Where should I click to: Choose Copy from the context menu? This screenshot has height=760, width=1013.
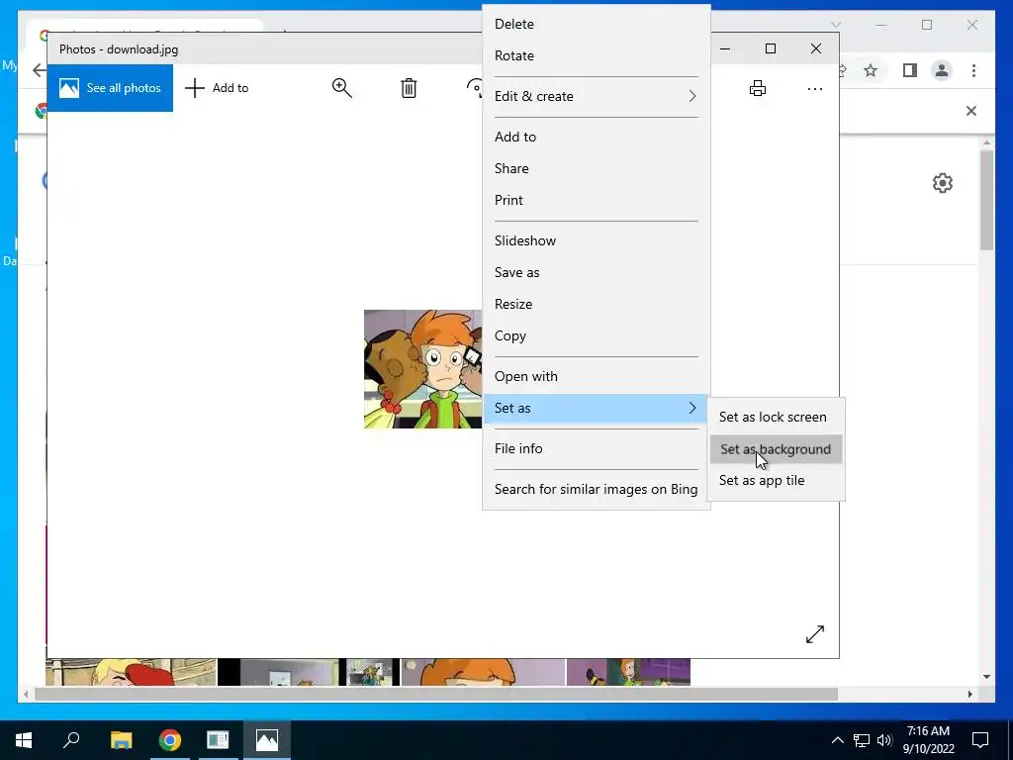[596, 335]
